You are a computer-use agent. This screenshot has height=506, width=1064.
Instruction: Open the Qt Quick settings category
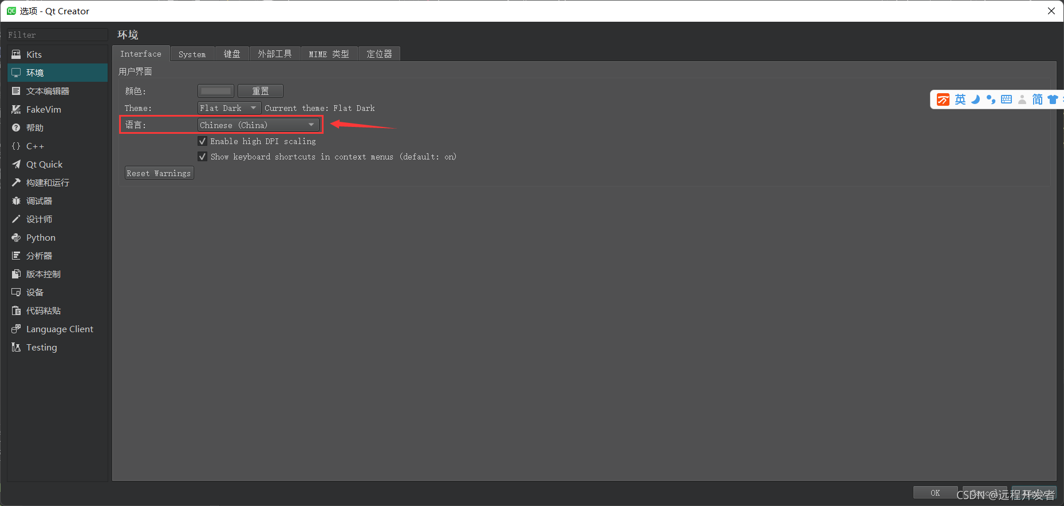click(x=57, y=164)
